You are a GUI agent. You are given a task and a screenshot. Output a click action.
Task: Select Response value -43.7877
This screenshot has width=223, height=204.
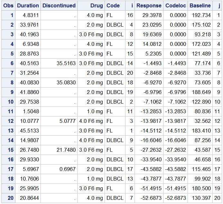151,179
